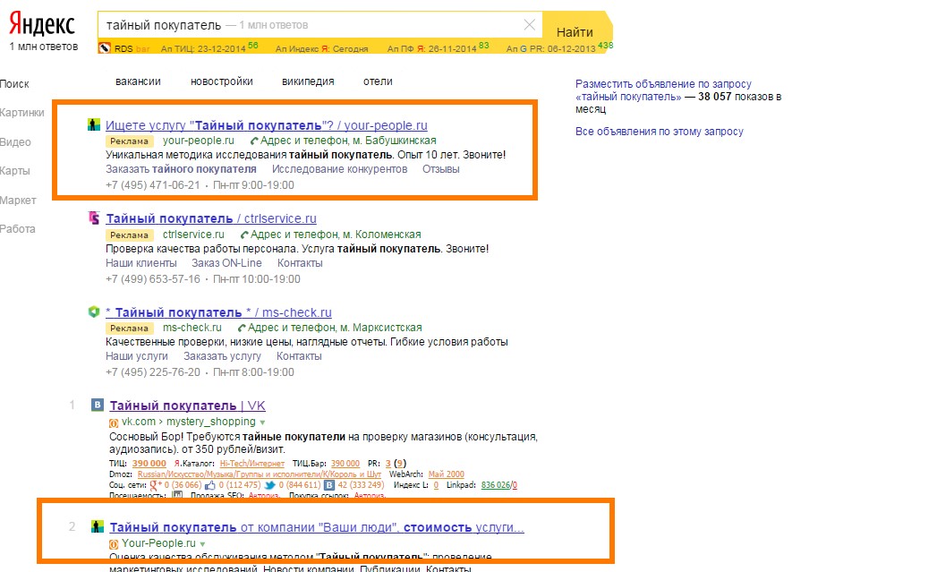The image size is (937, 572).
Task: Click the phone icon before м. Коломенская address
Action: click(243, 235)
